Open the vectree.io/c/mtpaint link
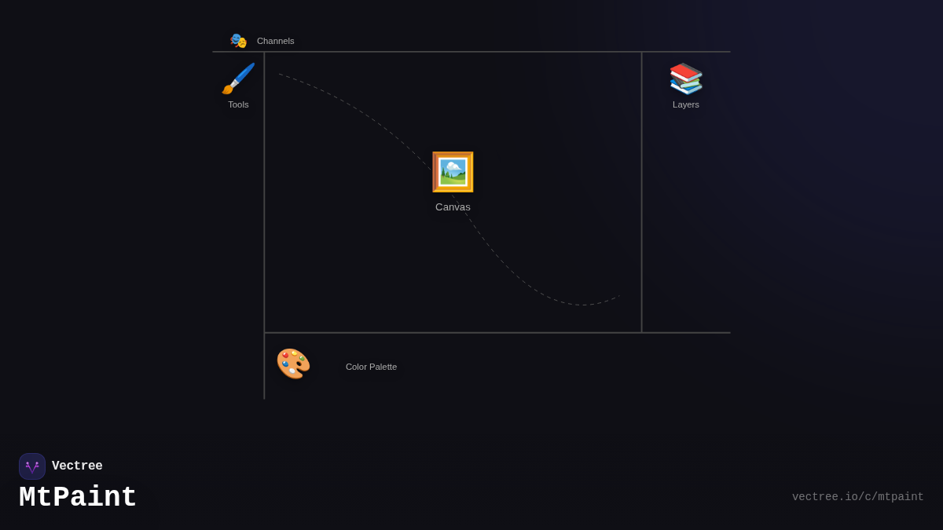 click(x=857, y=497)
